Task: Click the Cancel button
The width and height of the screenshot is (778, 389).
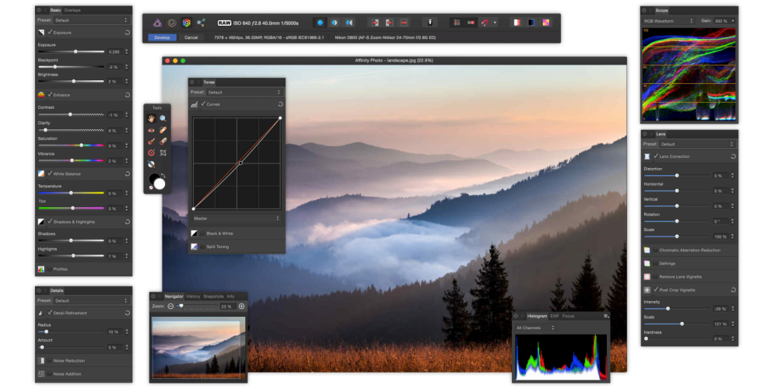Action: pos(191,37)
